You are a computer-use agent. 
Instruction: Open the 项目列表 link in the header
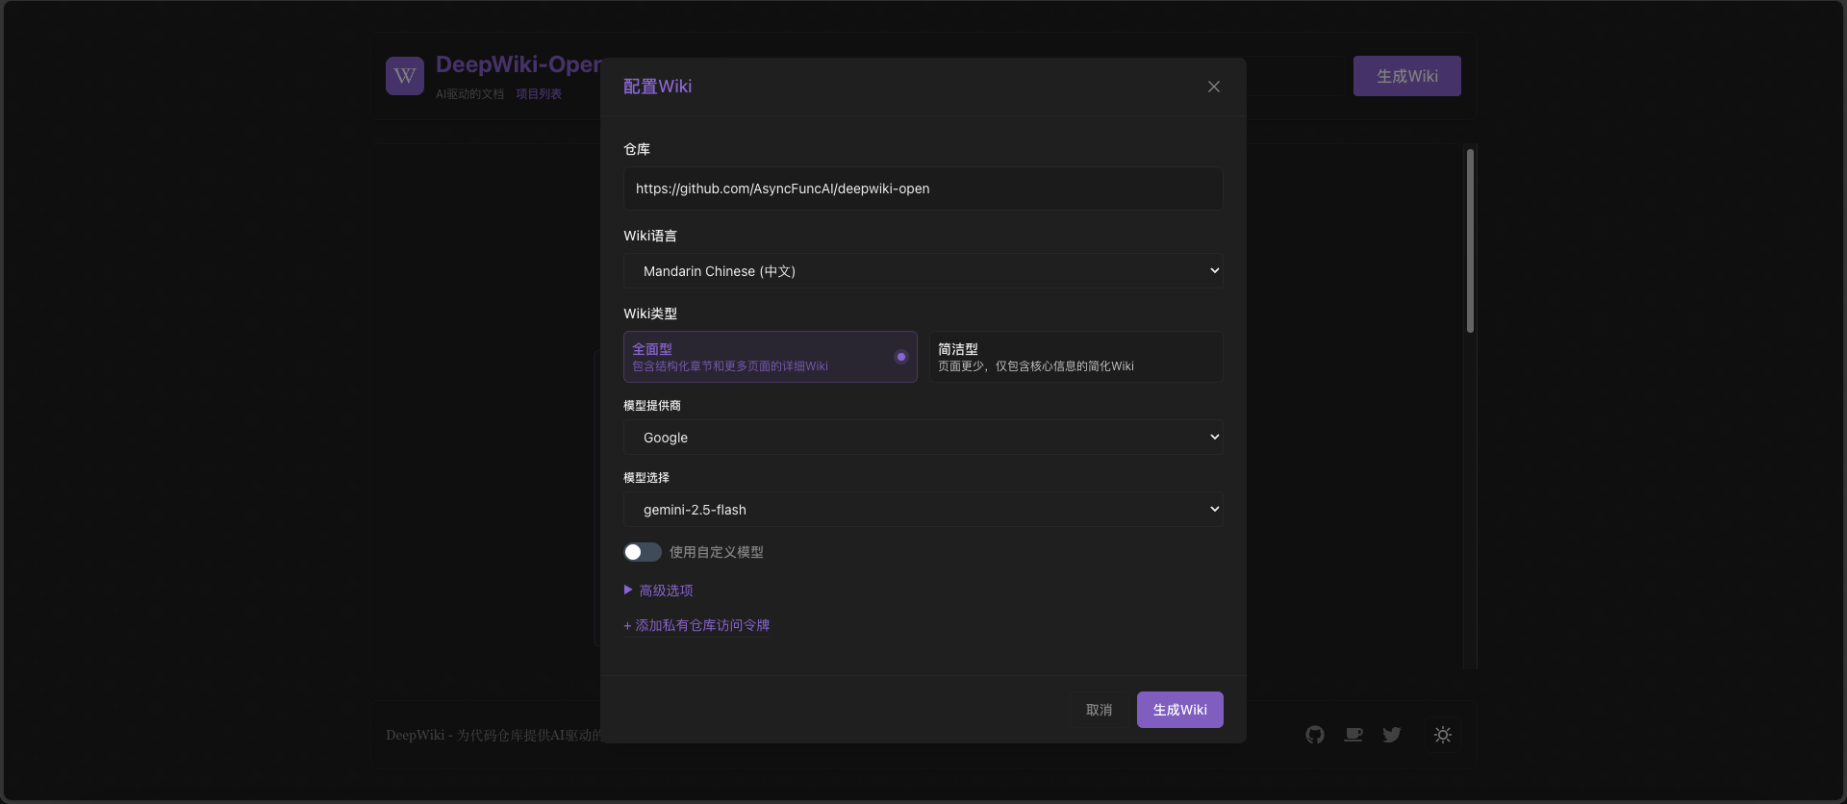click(539, 94)
